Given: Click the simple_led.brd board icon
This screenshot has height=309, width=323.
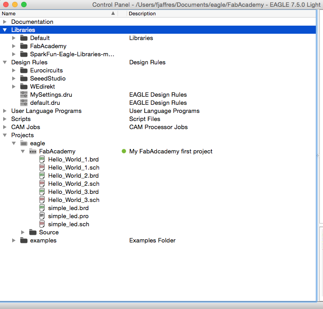Looking at the screenshot, I should 42,208.
